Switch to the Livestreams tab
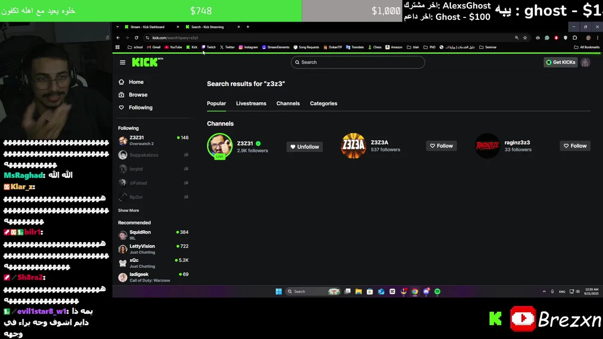 tap(251, 104)
